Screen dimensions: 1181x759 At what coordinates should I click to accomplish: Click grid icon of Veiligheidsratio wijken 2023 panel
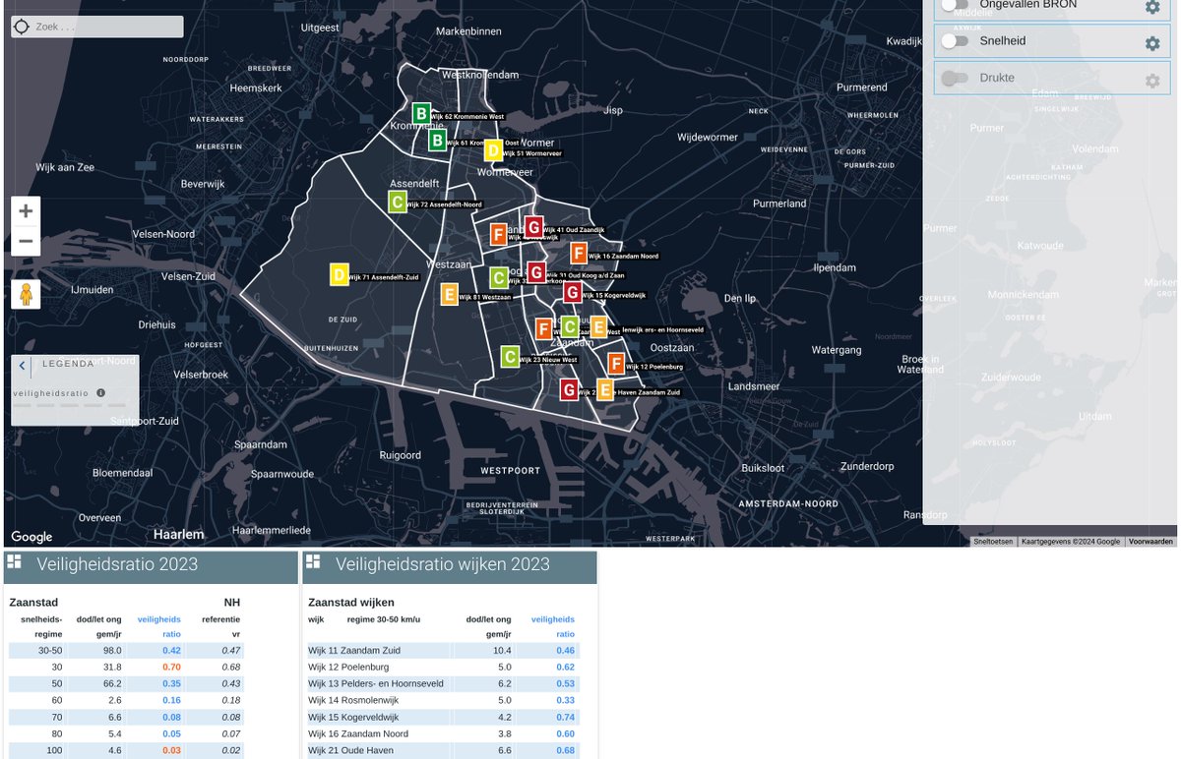[313, 561]
